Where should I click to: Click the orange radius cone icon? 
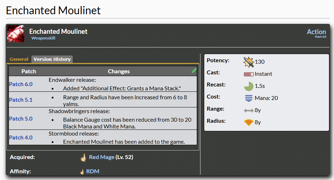pyautogui.click(x=248, y=123)
